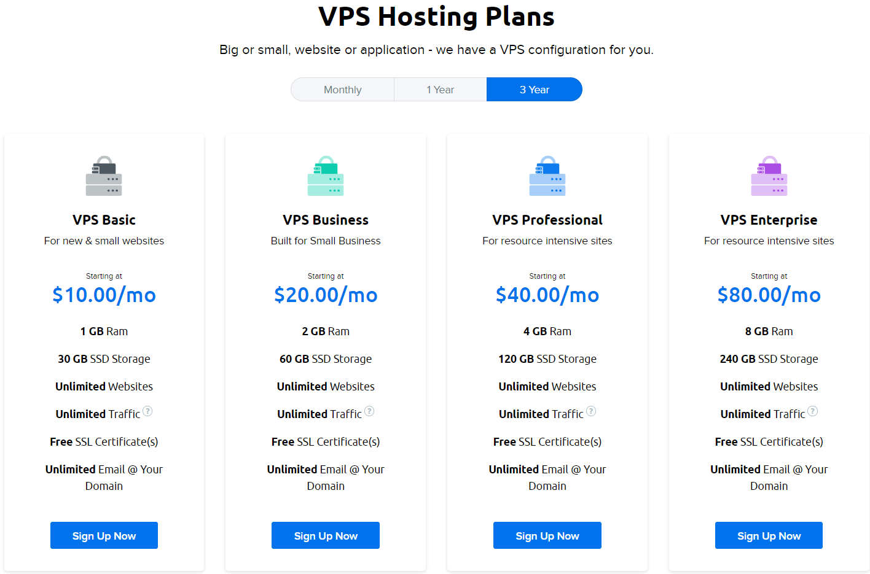
Task: Click the VPS Business plan title
Action: 326,220
